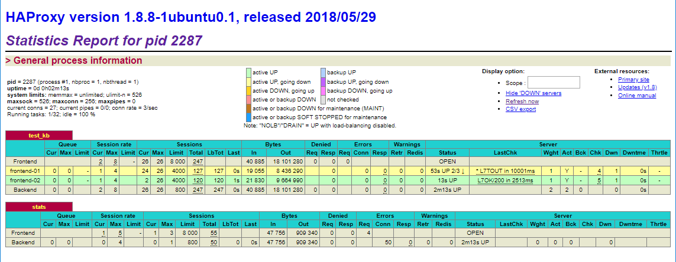The height and width of the screenshot is (262, 676).
Task: Click 'Statistics Report for pid 2287' heading
Action: [x=104, y=41]
